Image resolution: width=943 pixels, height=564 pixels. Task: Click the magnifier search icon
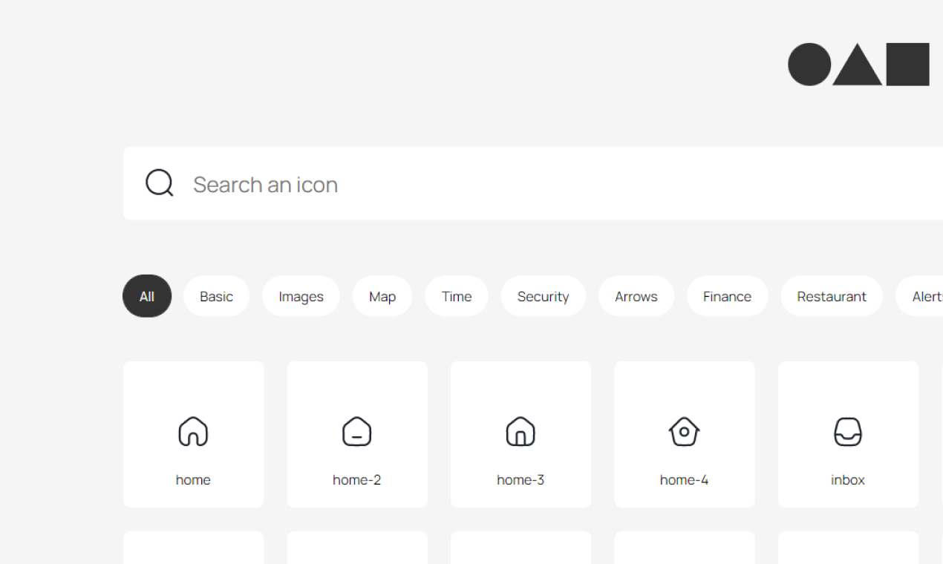(160, 183)
